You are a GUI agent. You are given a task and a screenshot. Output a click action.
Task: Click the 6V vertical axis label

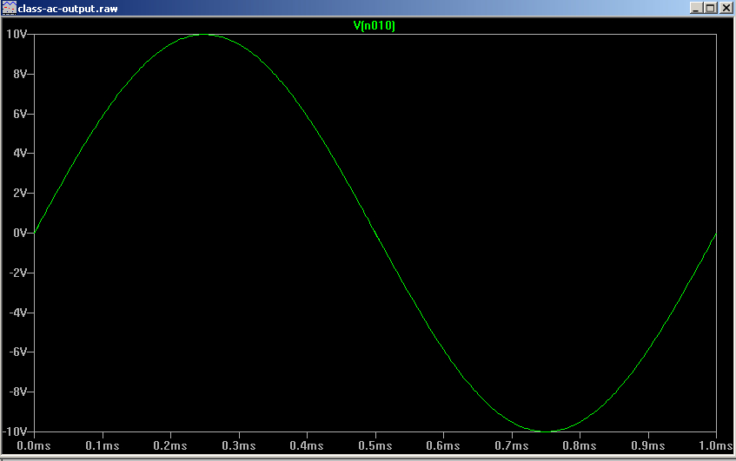click(20, 114)
